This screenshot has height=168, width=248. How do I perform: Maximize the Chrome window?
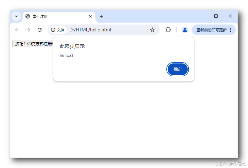(x=216, y=16)
